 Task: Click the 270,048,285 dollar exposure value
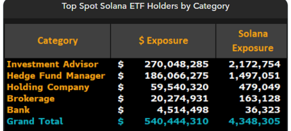[176, 64]
